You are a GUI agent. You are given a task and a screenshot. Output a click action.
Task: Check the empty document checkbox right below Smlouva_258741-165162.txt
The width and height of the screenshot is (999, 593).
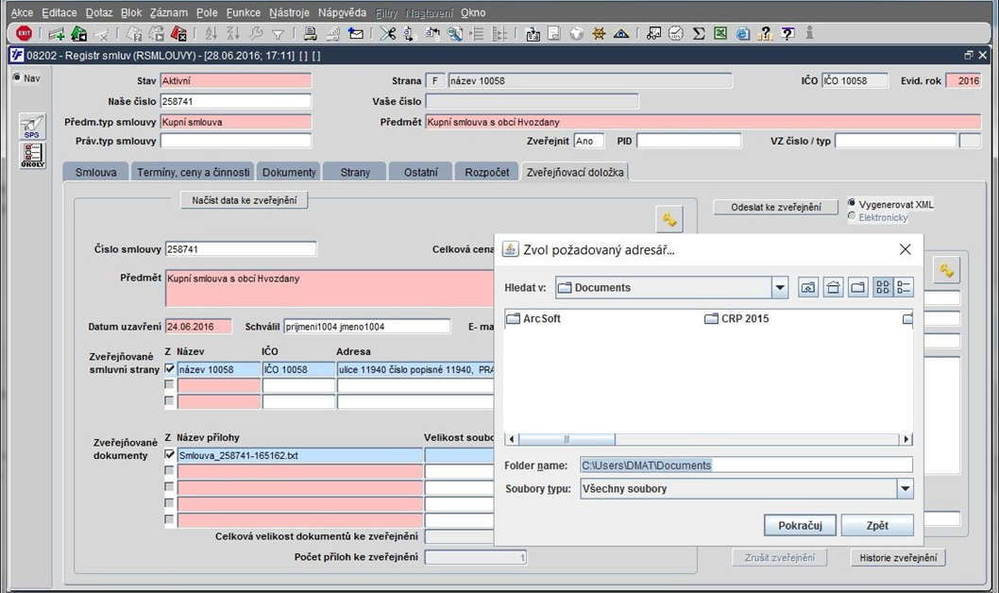169,470
